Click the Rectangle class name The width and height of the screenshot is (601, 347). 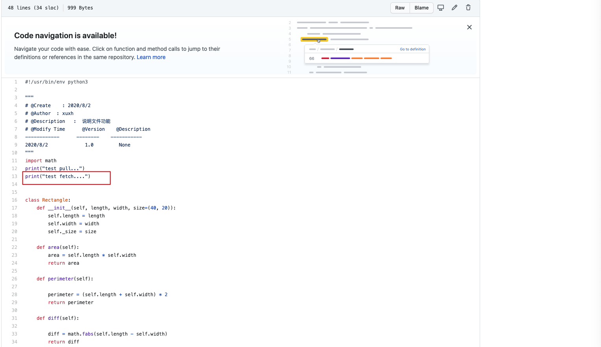point(55,200)
